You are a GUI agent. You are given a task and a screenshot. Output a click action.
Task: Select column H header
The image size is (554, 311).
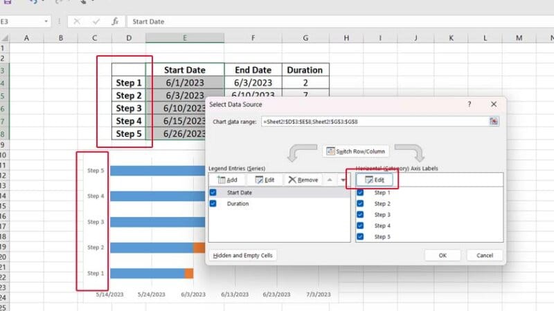click(346, 38)
